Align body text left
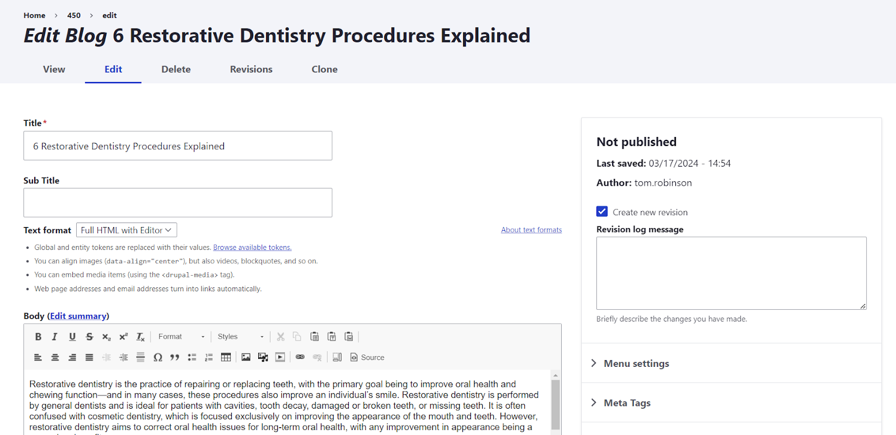 [38, 357]
